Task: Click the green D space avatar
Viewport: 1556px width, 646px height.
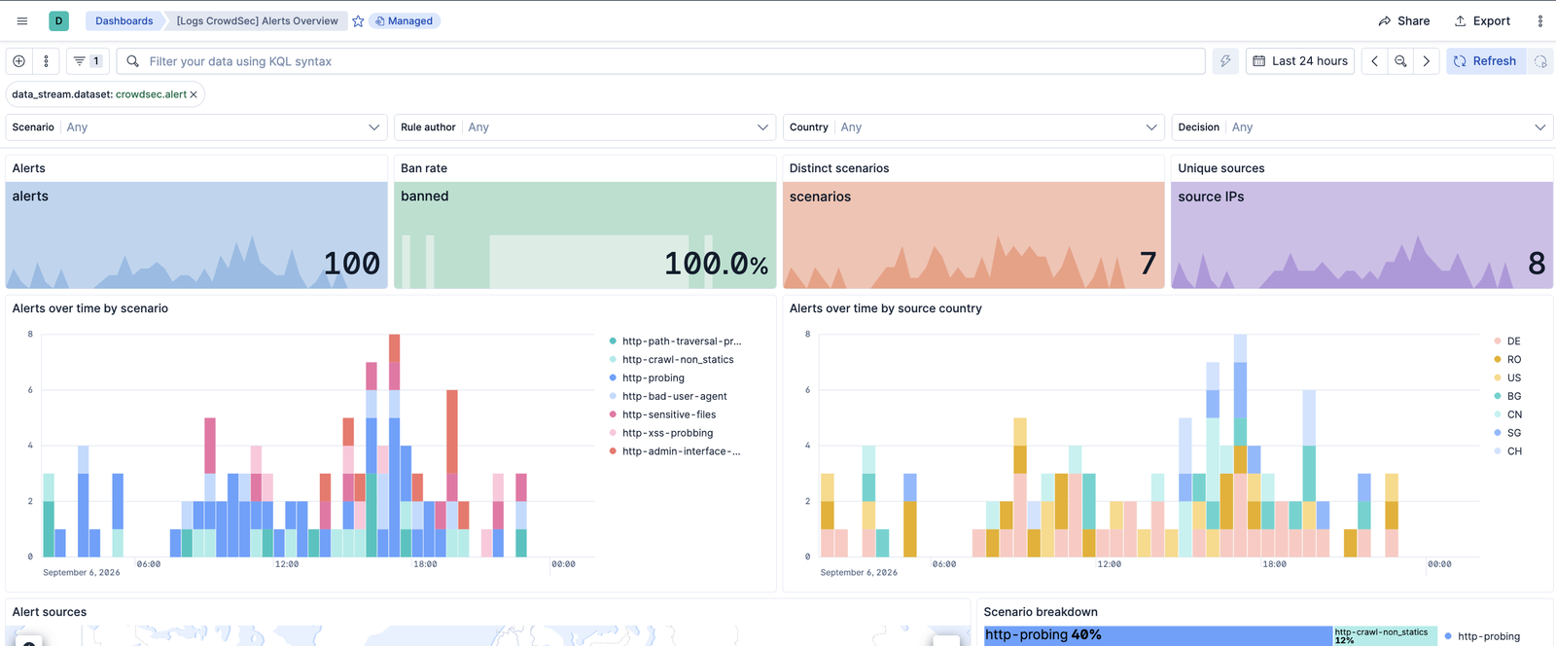Action: (x=59, y=20)
